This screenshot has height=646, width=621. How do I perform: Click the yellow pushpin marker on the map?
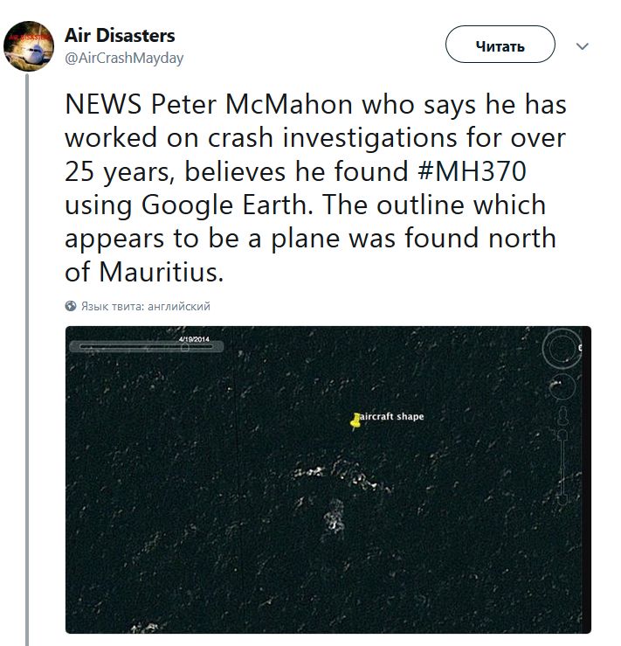355,421
